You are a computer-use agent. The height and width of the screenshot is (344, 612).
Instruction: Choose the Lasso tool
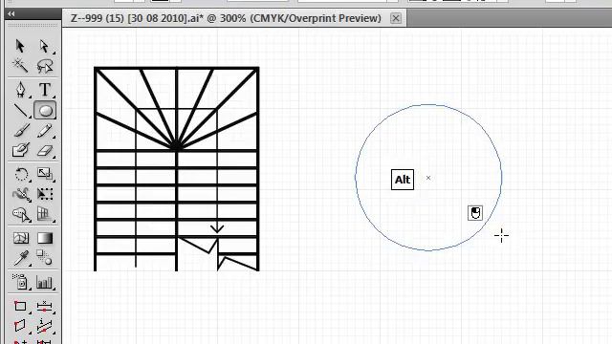(45, 66)
